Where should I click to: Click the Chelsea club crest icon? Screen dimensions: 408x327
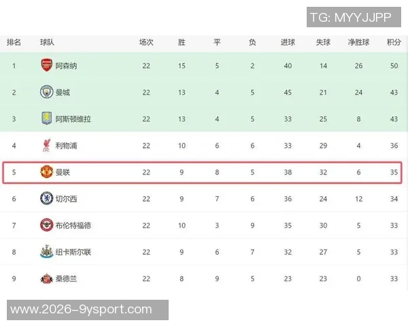(46, 199)
